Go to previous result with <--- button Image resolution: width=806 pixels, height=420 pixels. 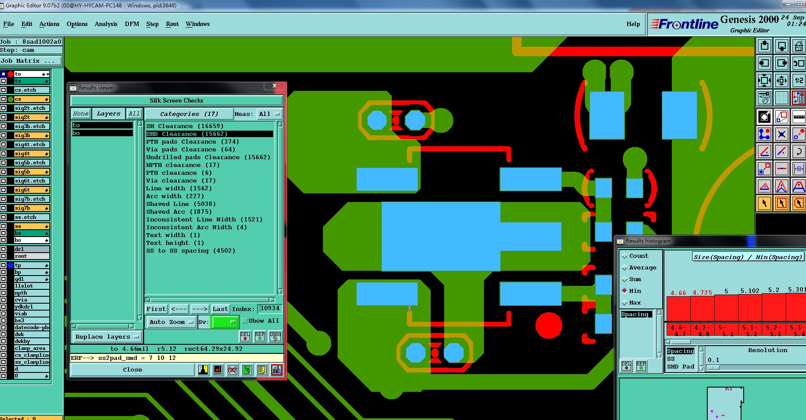click(x=179, y=309)
